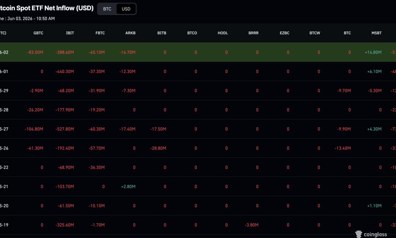Select the -177.90M IBIT value
396x238 pixels.
(x=65, y=110)
